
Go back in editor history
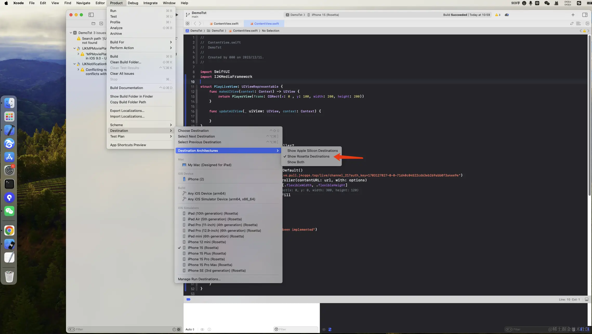(195, 23)
